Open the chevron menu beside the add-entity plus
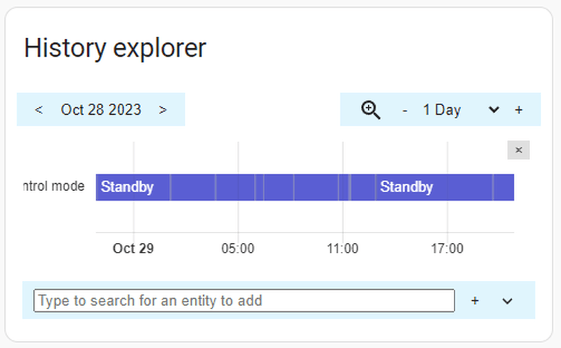Screen dimensions: 561x348 [507, 301]
